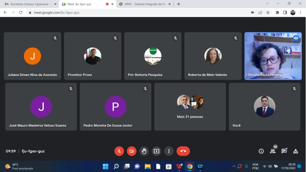Open the Chrome extensions puzzle icon
The height and width of the screenshot is (172, 306).
click(277, 12)
